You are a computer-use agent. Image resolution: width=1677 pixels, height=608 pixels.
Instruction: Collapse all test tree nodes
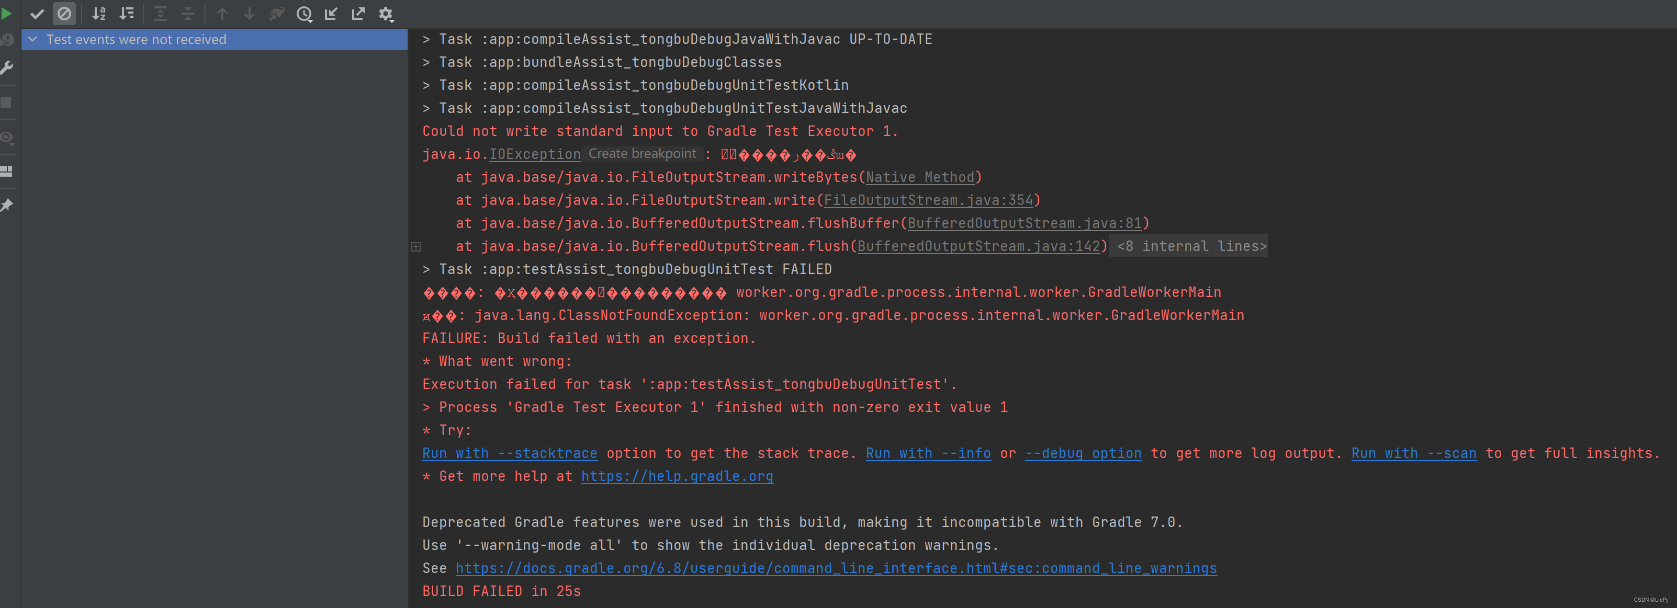(x=187, y=13)
